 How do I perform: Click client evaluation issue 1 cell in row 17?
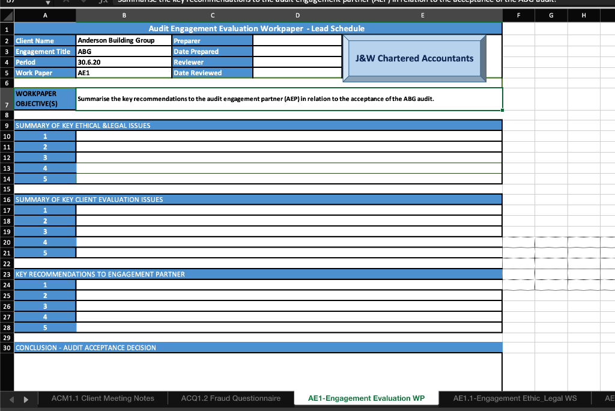(289, 210)
